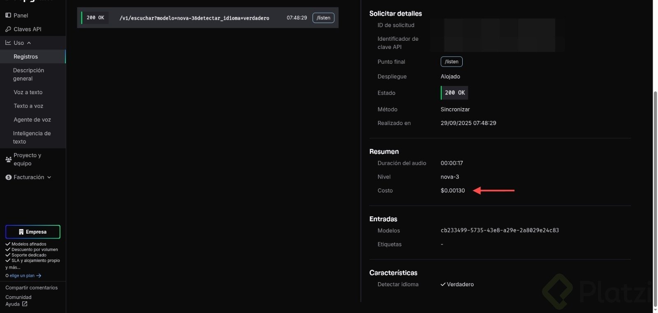
Task: Click the 'elige un plan' link
Action: coord(22,276)
